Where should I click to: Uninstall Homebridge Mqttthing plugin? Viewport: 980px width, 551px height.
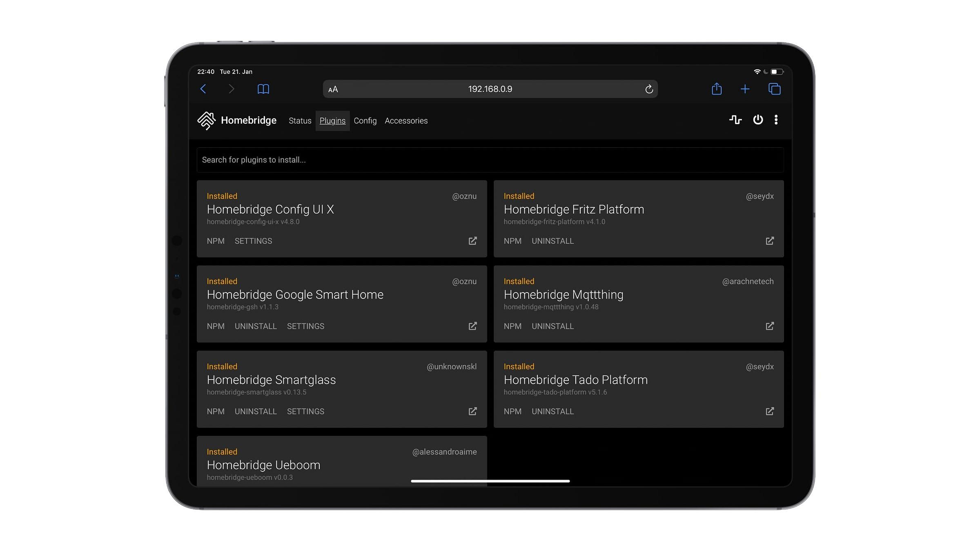(x=552, y=327)
